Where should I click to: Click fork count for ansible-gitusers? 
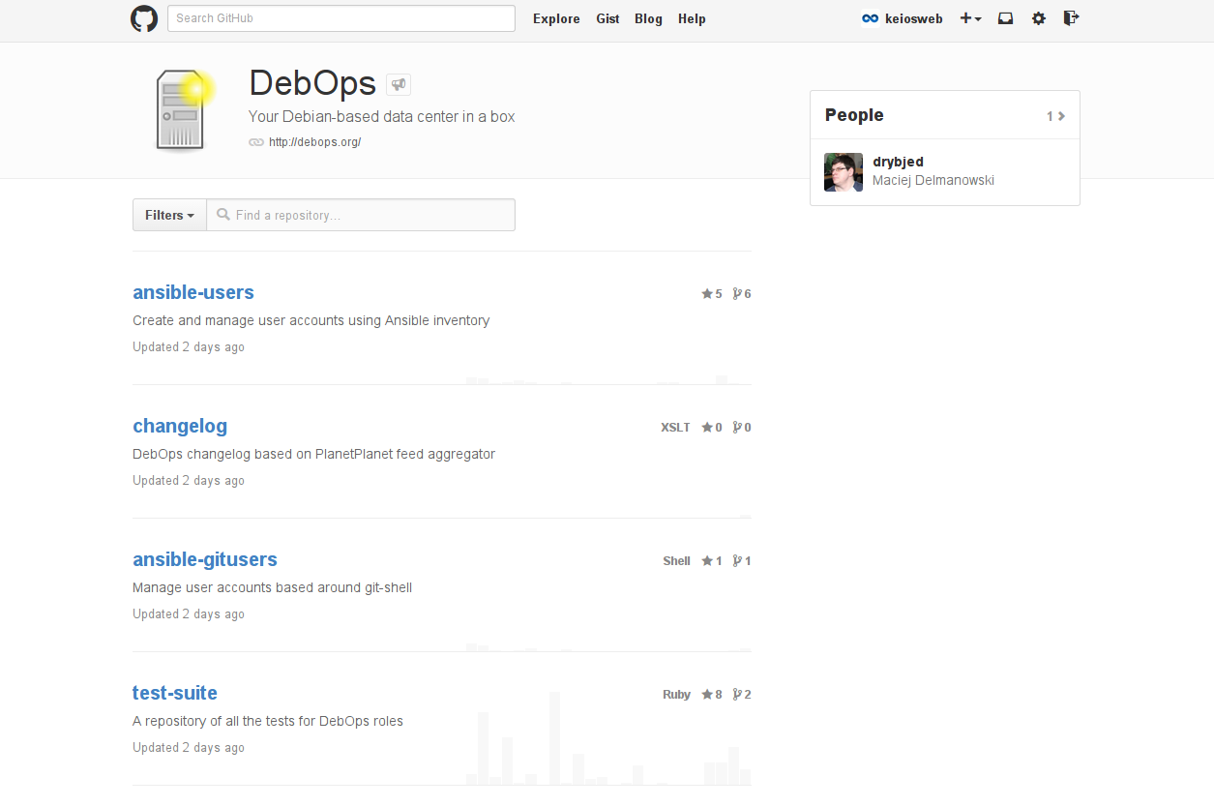(742, 561)
